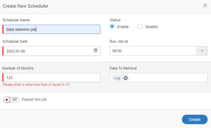
Task: Click the value-limit error message text
Action: coord(36,85)
